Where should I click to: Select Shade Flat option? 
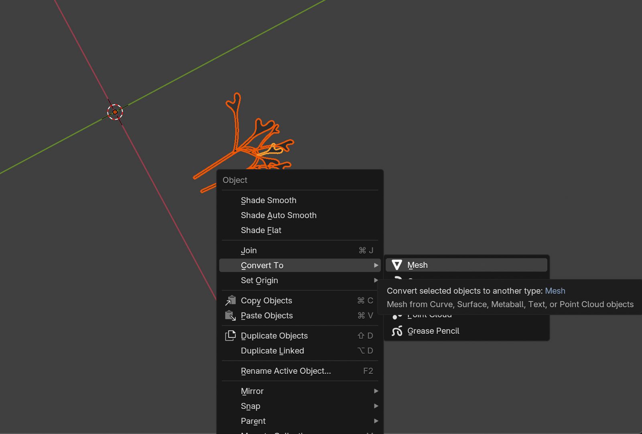[261, 230]
